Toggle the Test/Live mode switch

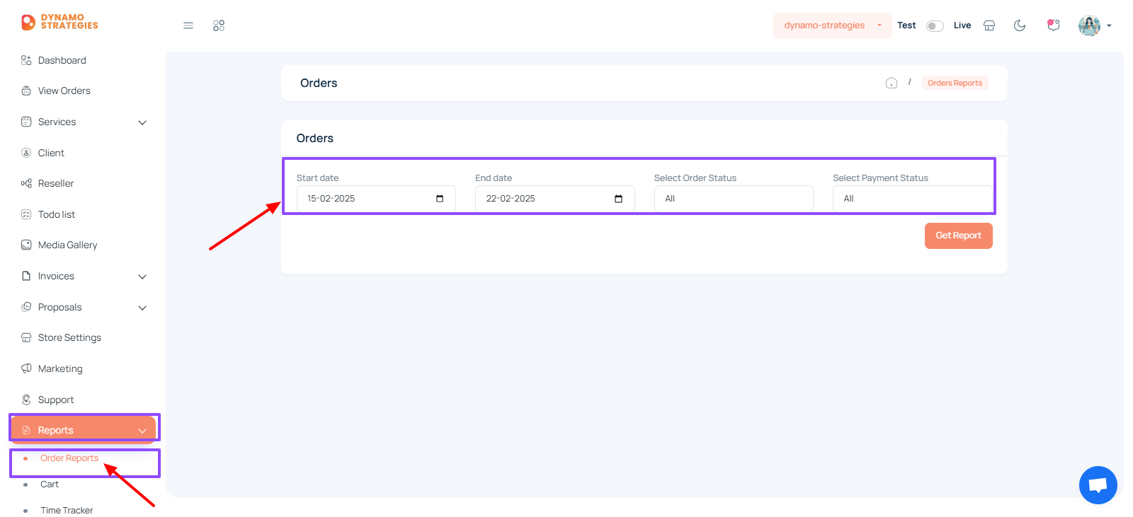click(x=935, y=26)
